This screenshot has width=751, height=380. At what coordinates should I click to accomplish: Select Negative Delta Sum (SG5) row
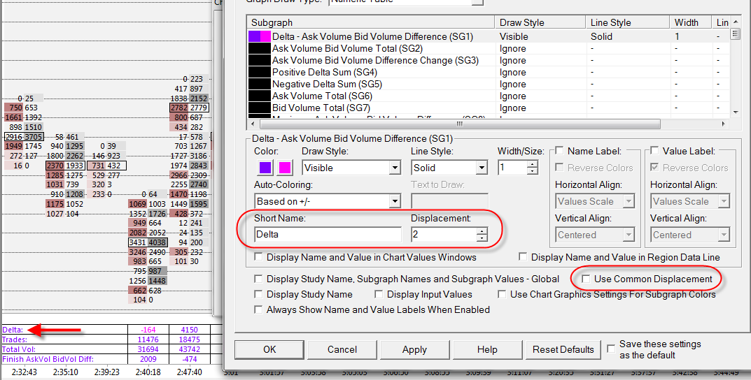(x=489, y=84)
